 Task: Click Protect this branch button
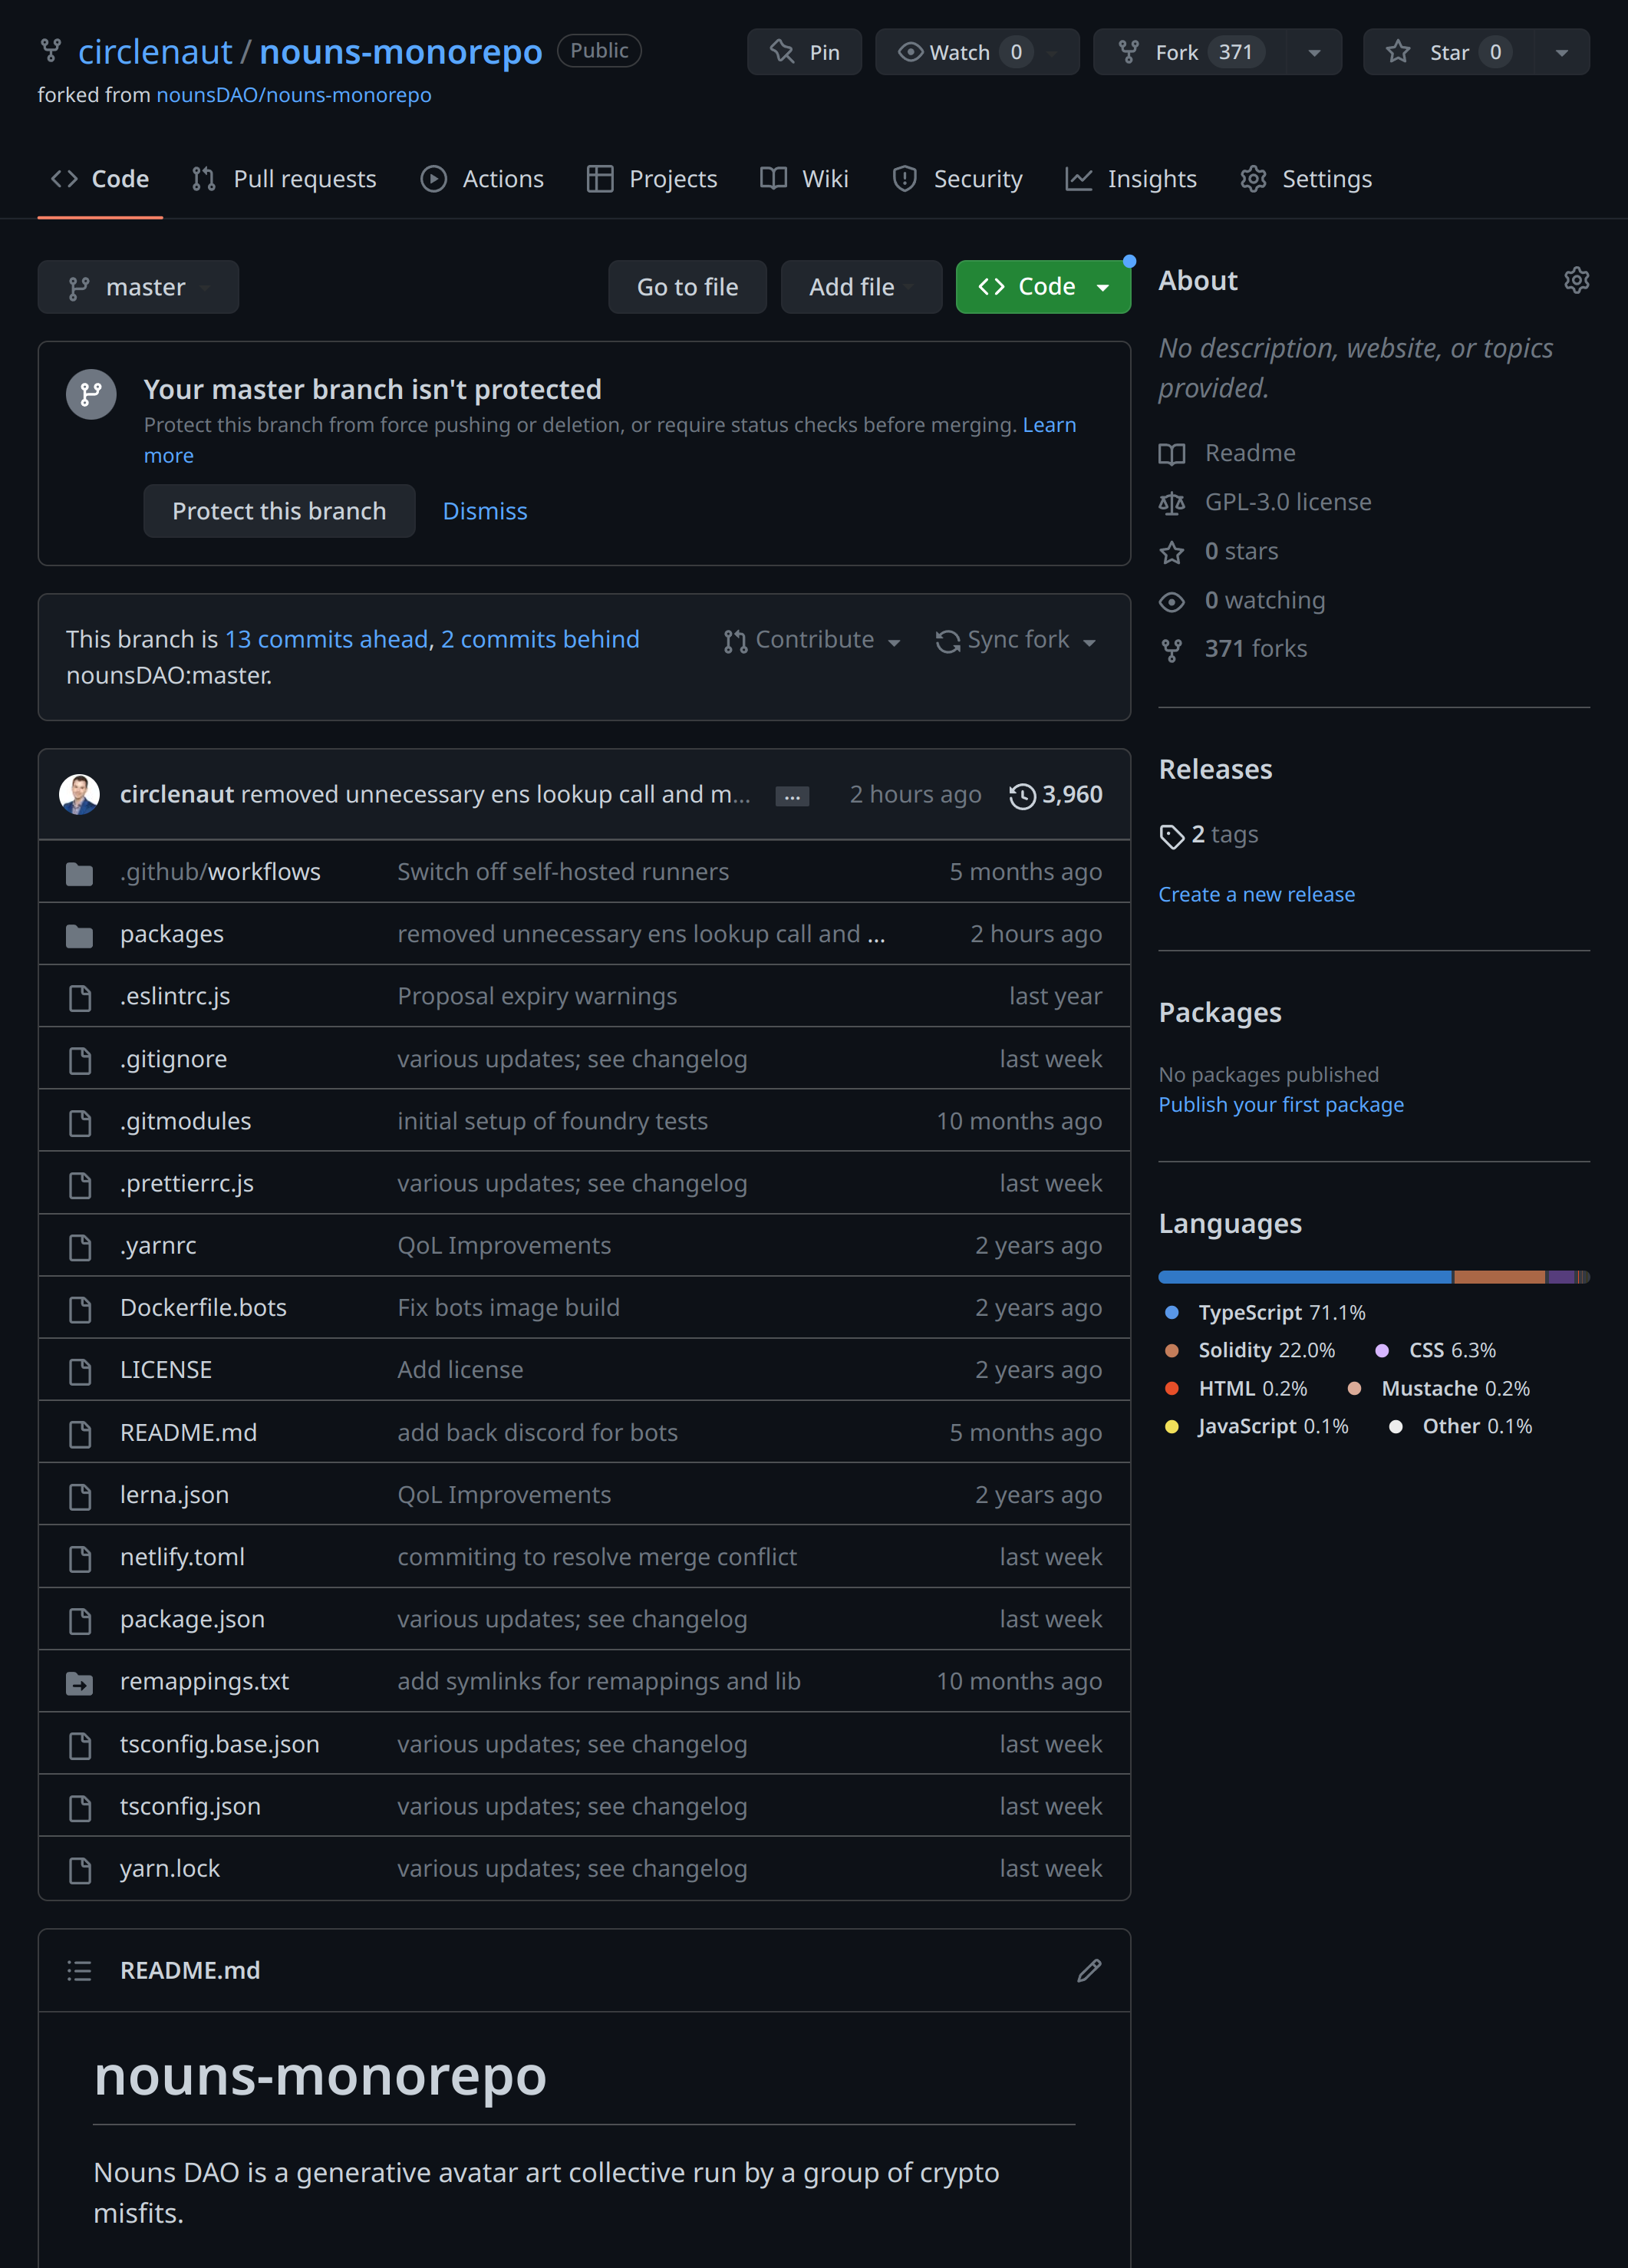[x=279, y=511]
